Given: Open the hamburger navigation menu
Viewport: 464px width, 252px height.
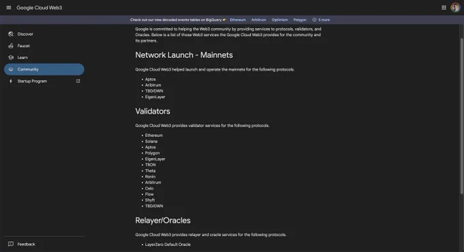Looking at the screenshot, I should tap(9, 7).
